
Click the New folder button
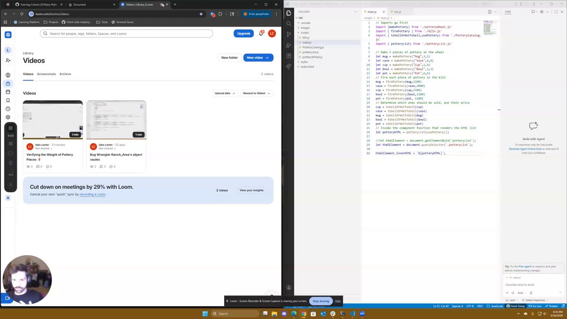[229, 58]
